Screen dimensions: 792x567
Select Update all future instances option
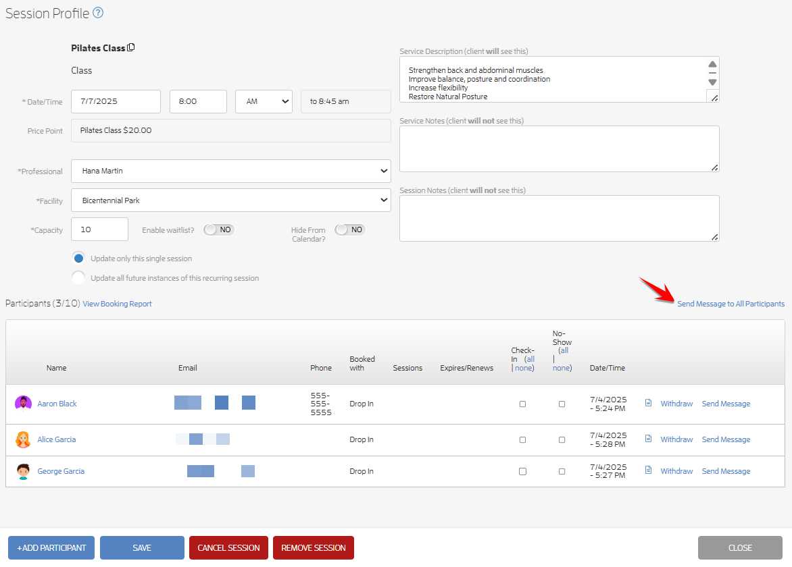pyautogui.click(x=78, y=278)
